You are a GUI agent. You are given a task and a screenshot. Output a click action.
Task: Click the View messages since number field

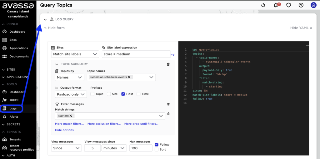coord(92,148)
